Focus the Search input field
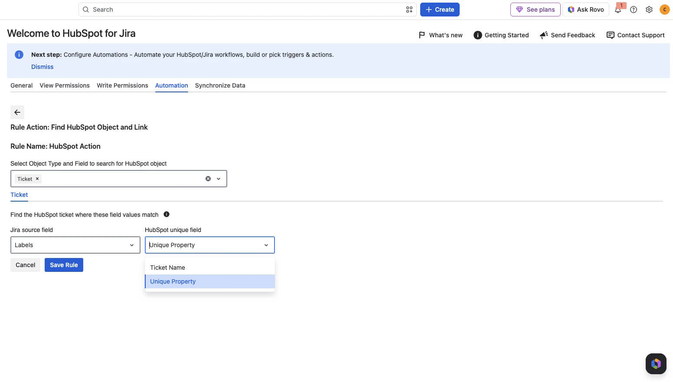The height and width of the screenshot is (382, 673). click(x=247, y=10)
